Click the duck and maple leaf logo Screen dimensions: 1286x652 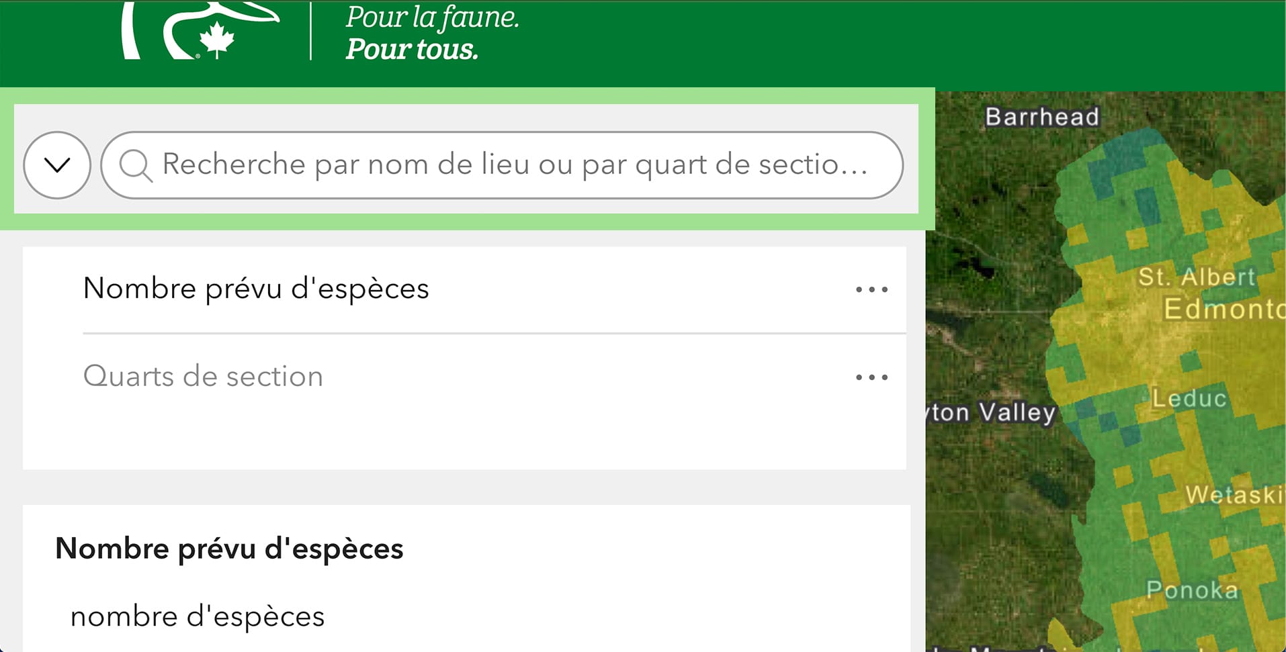click(200, 30)
